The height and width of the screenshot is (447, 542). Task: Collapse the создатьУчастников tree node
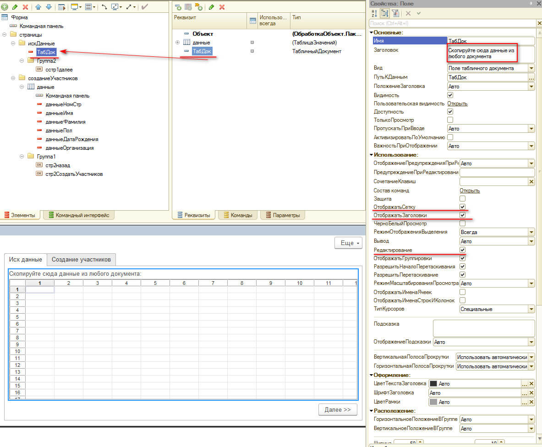click(13, 78)
